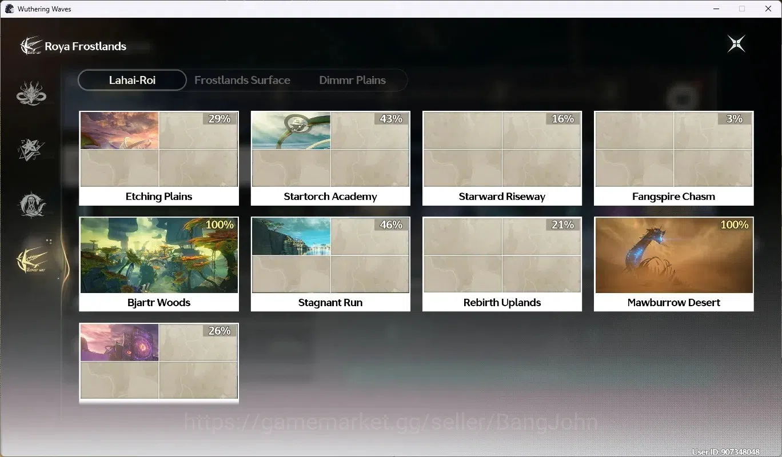This screenshot has height=457, width=782.
Task: Click the purple artwork piece on the 26% card
Action: click(x=119, y=343)
